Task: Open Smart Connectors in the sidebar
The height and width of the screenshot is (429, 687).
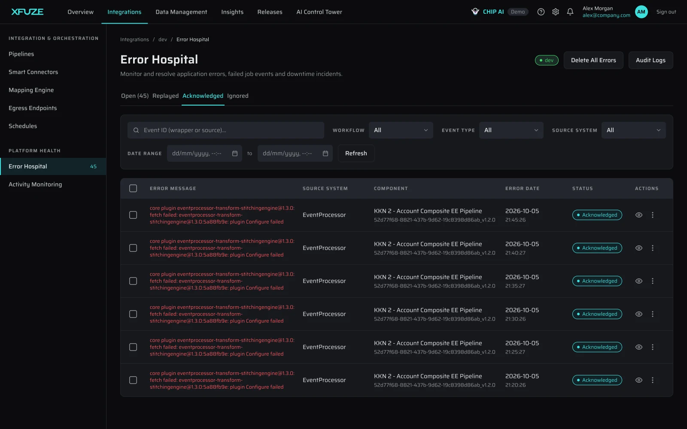Action: click(33, 72)
